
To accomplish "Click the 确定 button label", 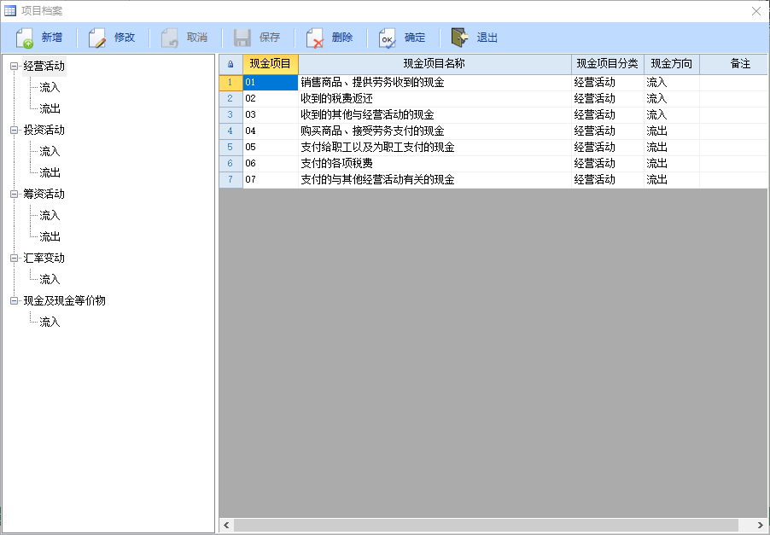I will pyautogui.click(x=415, y=38).
